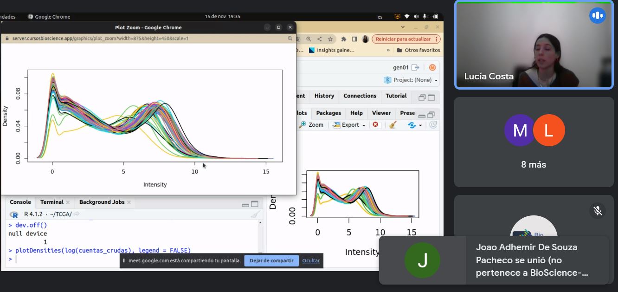
Task: Clear console with the broom icon
Action: click(255, 214)
